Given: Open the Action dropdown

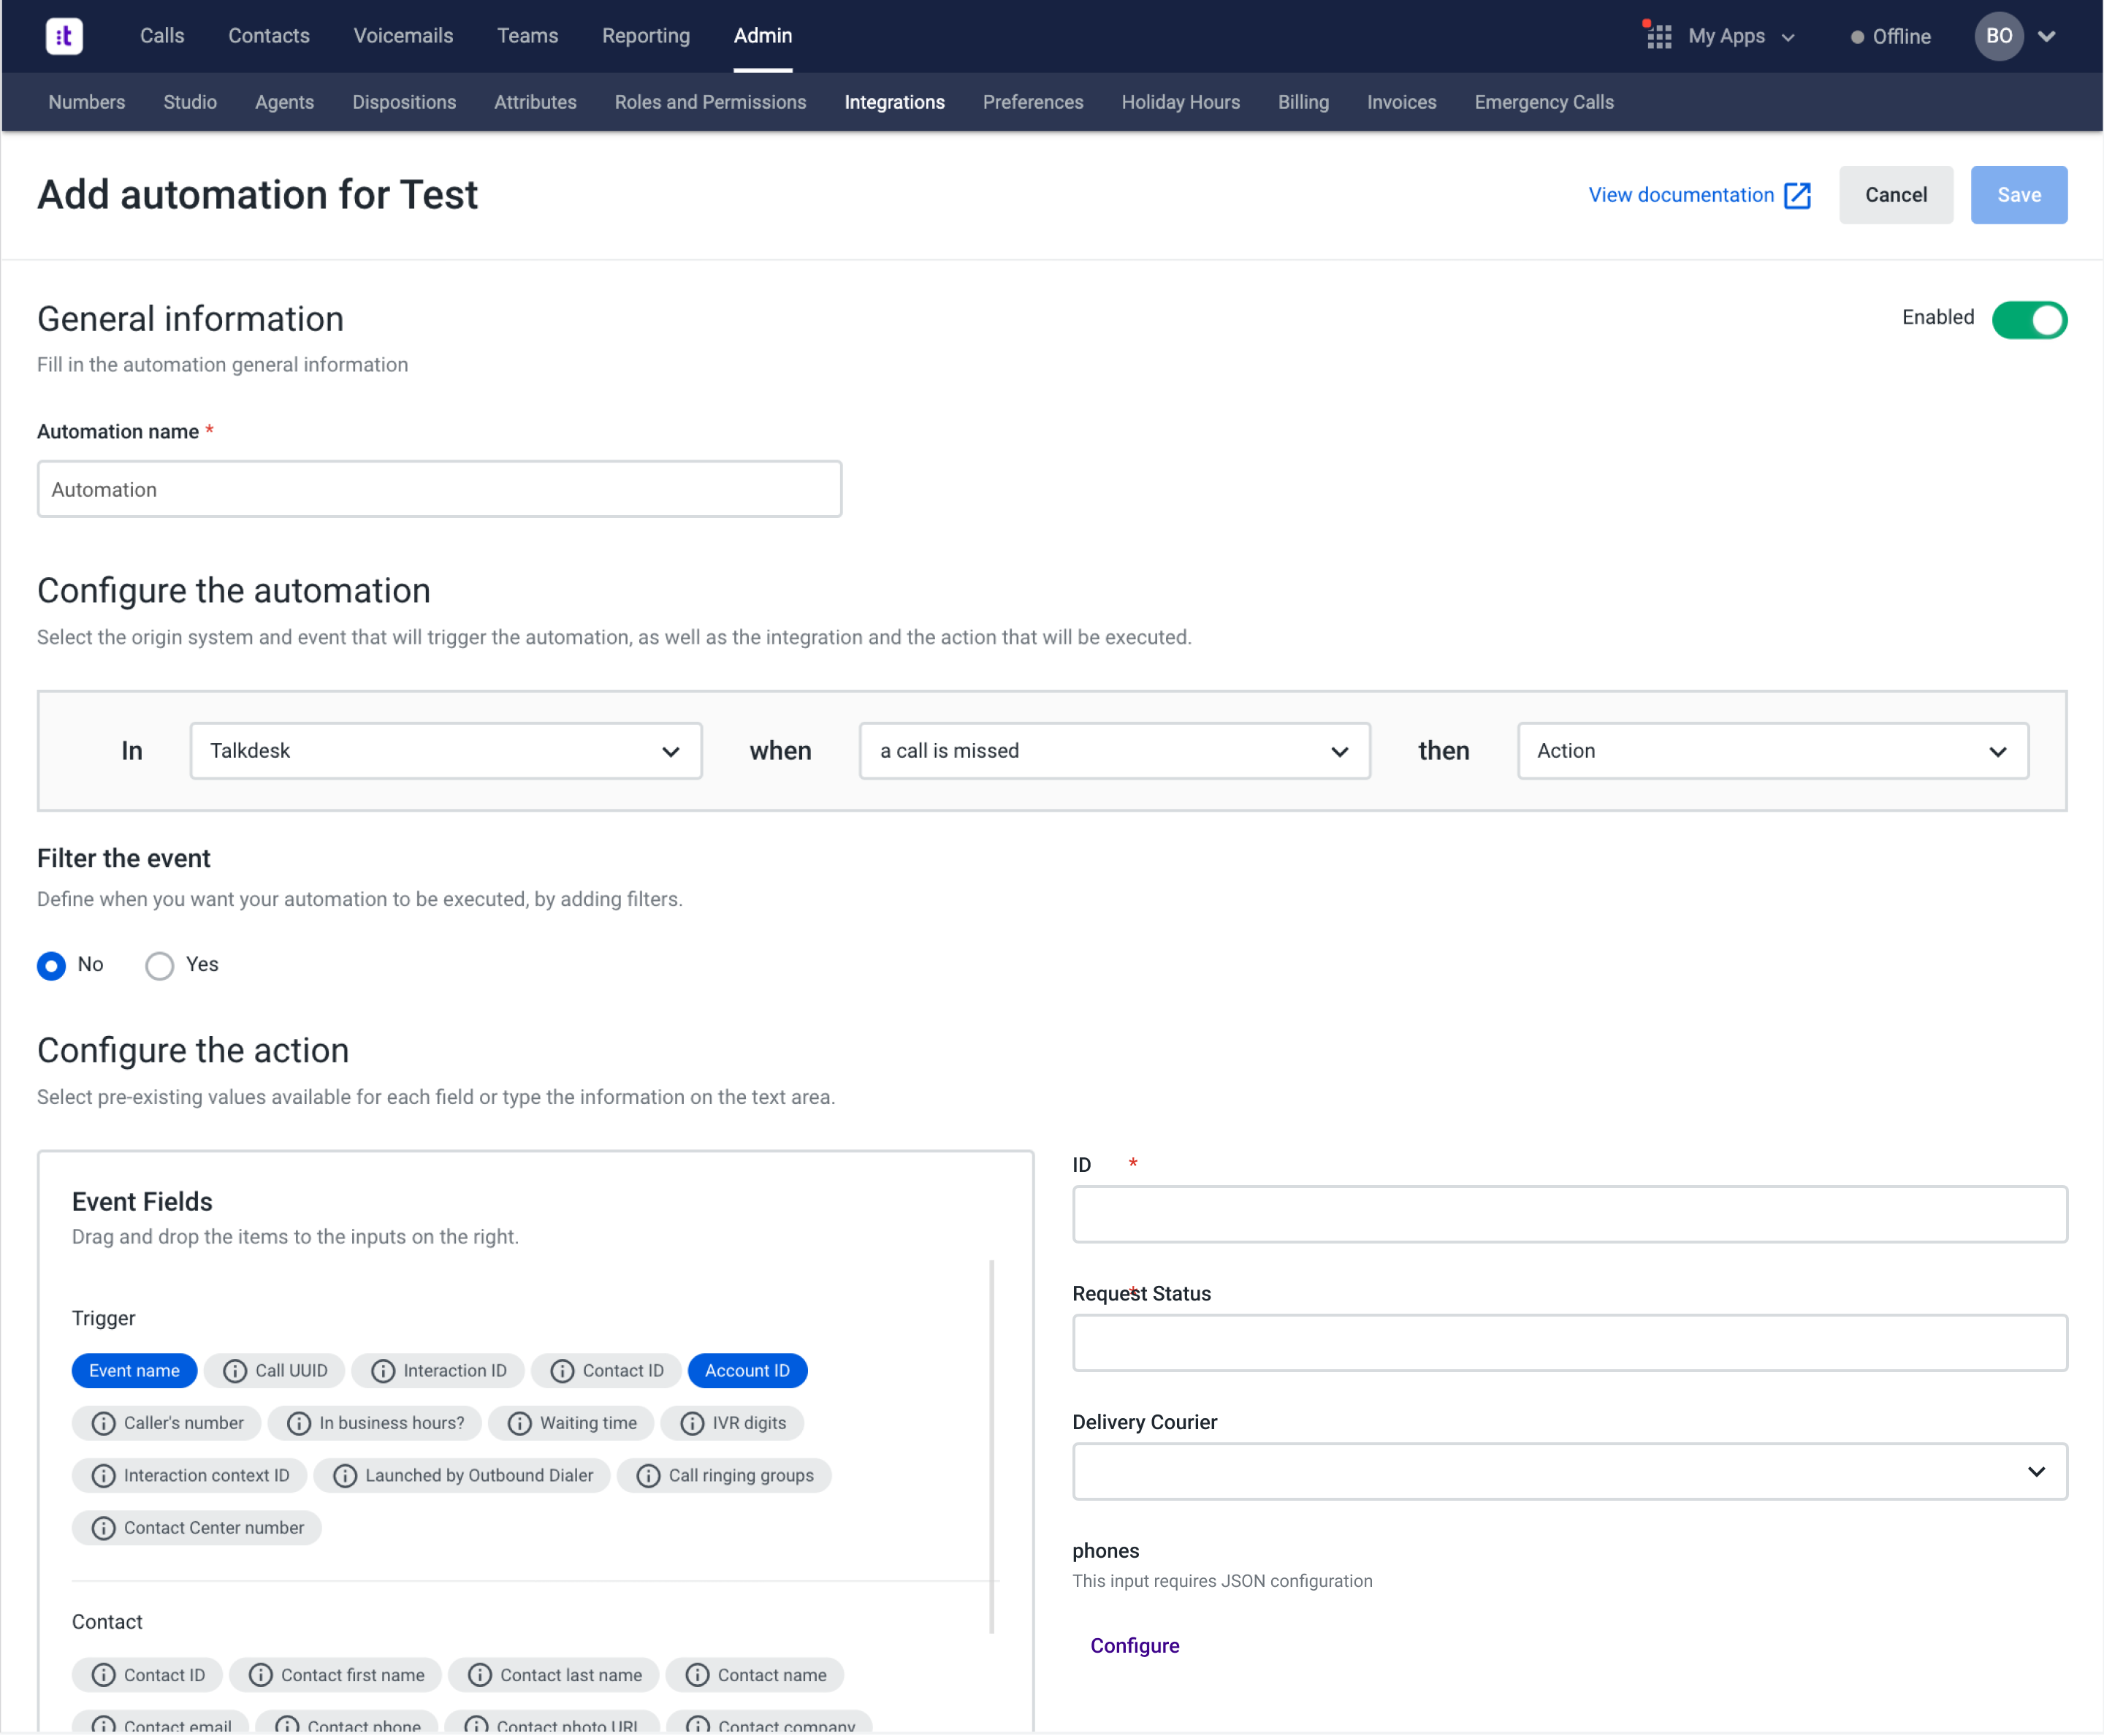Looking at the screenshot, I should tap(1772, 751).
